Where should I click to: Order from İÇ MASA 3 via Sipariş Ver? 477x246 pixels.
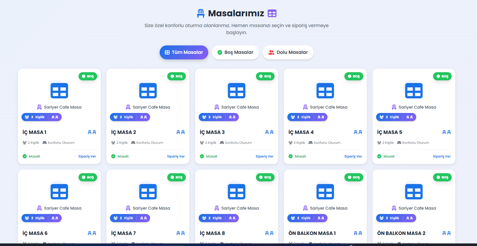point(264,156)
